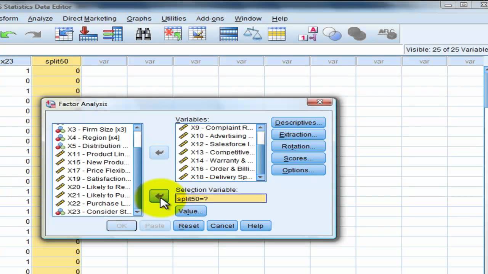Click the Go to Variable toolbar icon
The width and height of the screenshot is (488, 274).
(x=88, y=34)
